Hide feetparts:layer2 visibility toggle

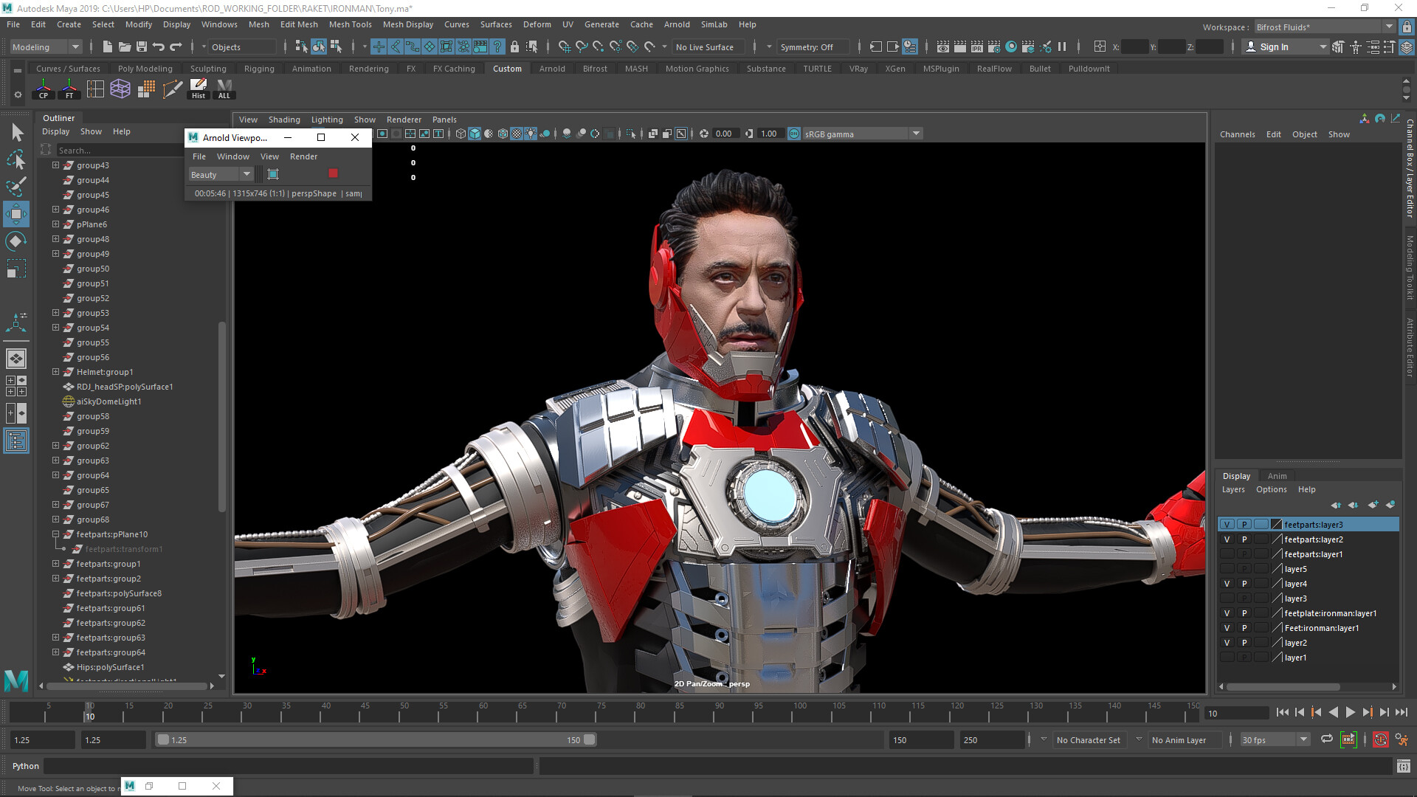[x=1227, y=539]
